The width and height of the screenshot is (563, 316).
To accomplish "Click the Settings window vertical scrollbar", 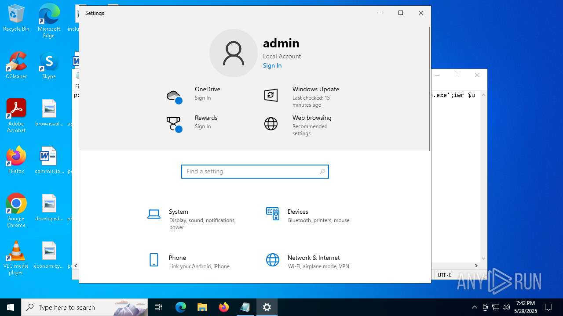I will tap(429, 88).
